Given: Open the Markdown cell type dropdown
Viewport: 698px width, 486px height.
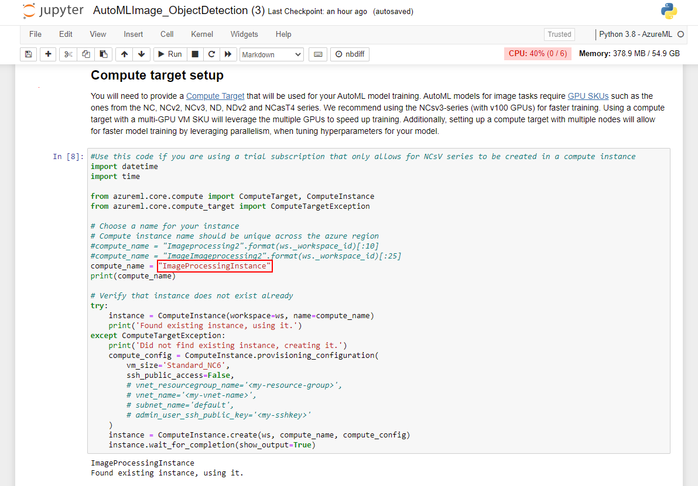Looking at the screenshot, I should pos(271,54).
